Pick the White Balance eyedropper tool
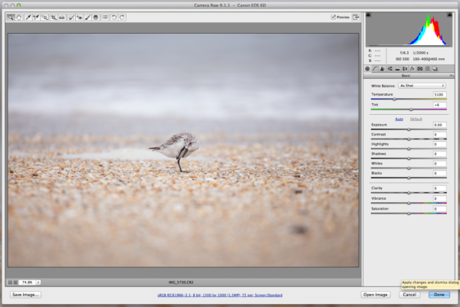The width and height of the screenshot is (460, 307). pos(28,17)
